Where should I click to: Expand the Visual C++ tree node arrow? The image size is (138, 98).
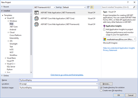pos(5,64)
